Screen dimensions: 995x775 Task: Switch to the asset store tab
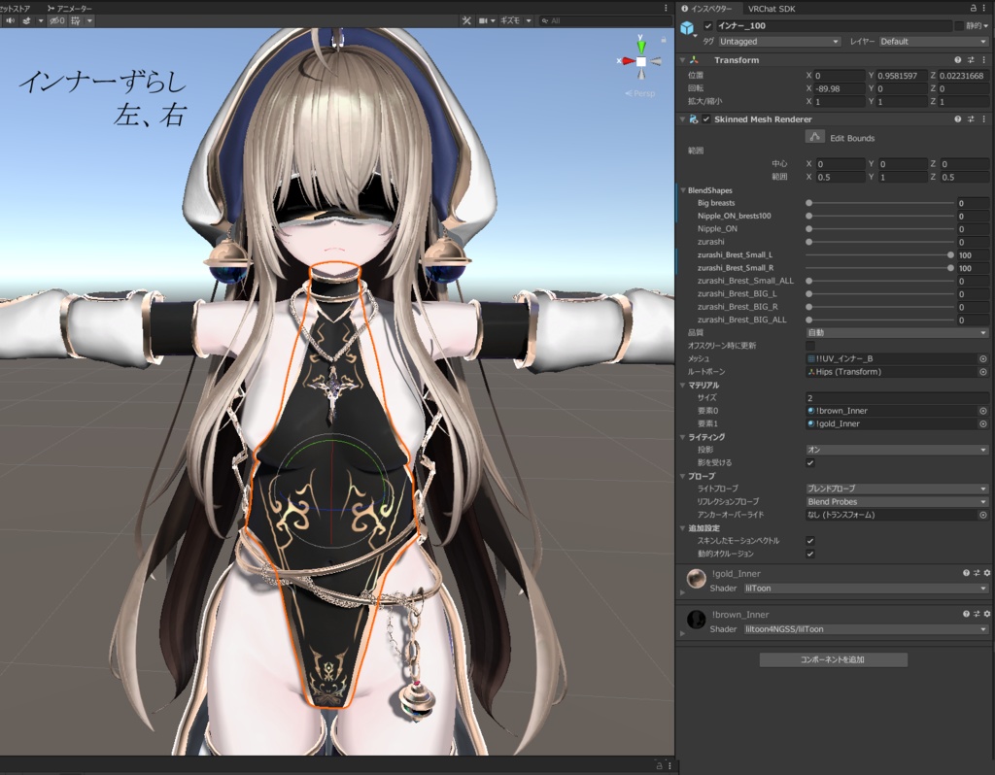pyautogui.click(x=16, y=8)
